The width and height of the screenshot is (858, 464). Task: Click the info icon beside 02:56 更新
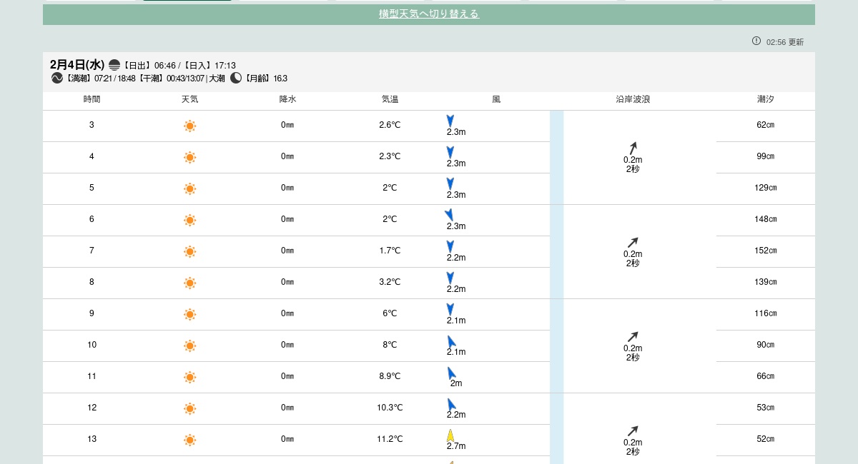pyautogui.click(x=756, y=41)
